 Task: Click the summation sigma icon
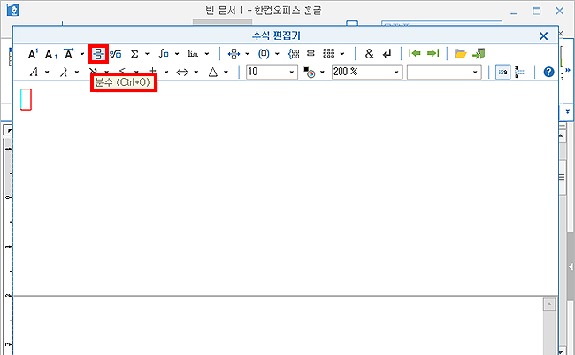point(134,54)
